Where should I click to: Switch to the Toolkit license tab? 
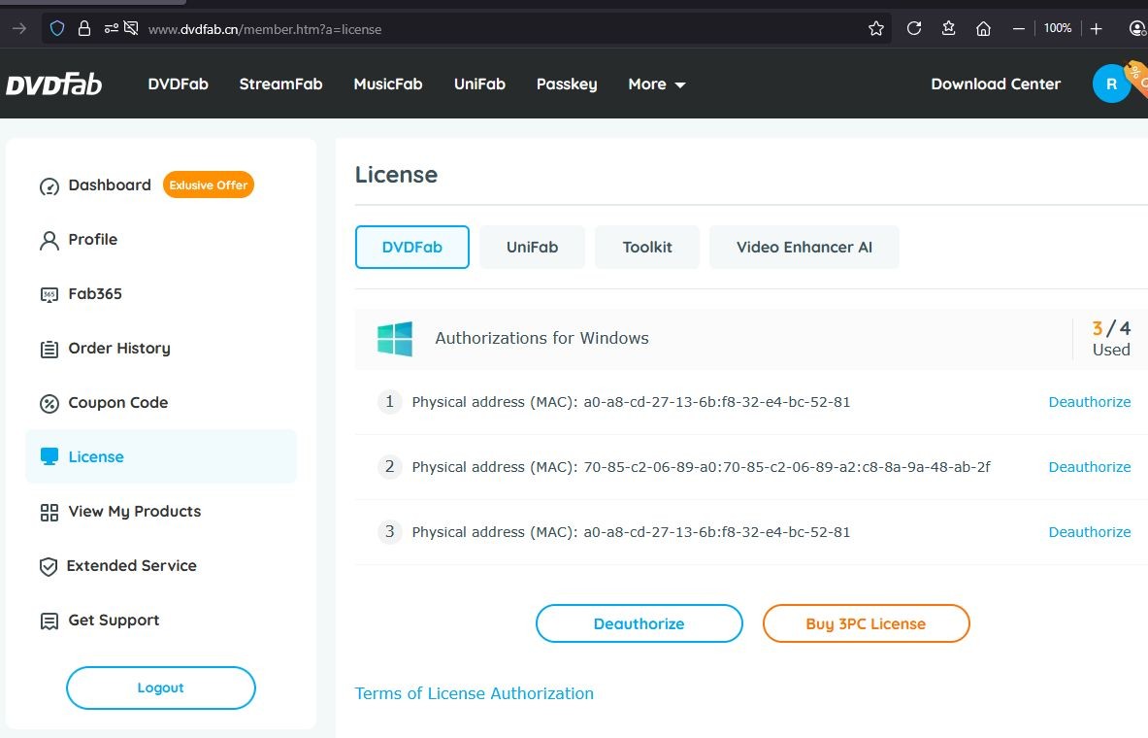pos(647,247)
